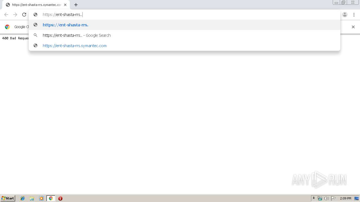Open Windows Explorer folder from the taskbar
Viewport: 360px width, 202px height.
(32, 198)
